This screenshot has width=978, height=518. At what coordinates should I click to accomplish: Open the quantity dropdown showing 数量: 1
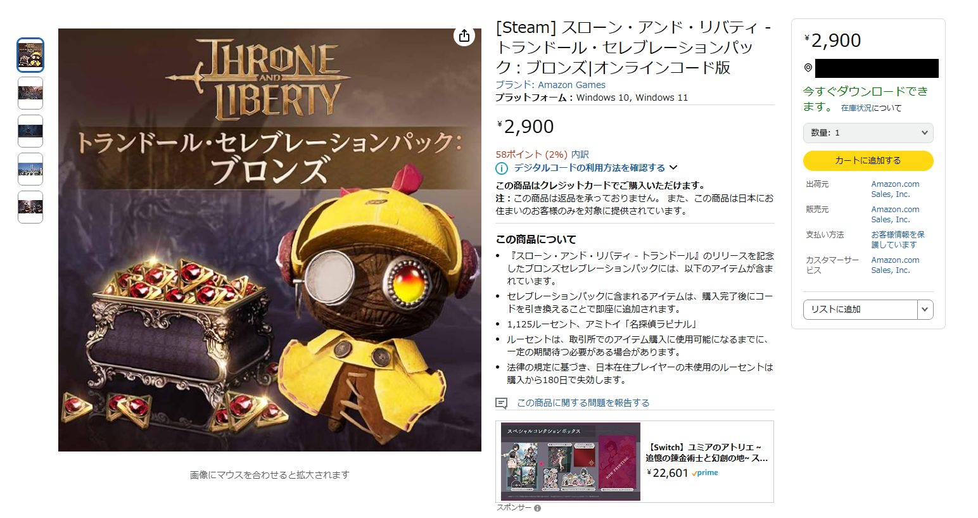[868, 132]
